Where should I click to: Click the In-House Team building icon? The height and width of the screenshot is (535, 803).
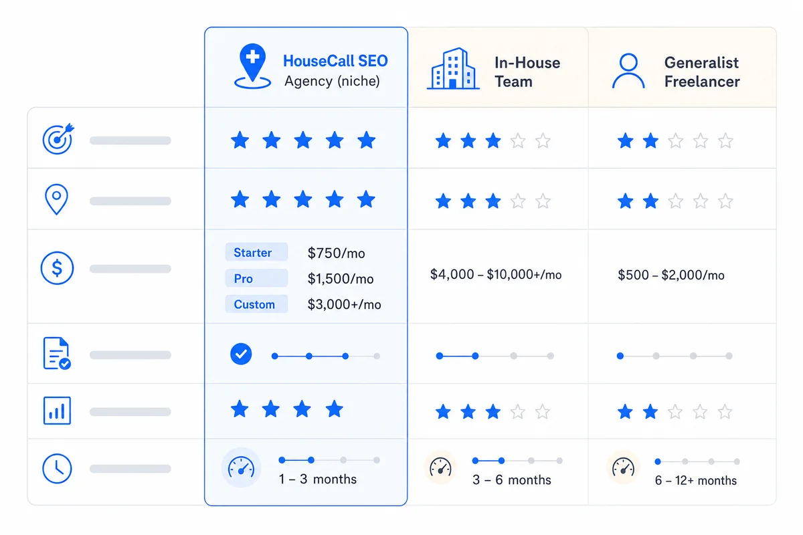point(453,68)
